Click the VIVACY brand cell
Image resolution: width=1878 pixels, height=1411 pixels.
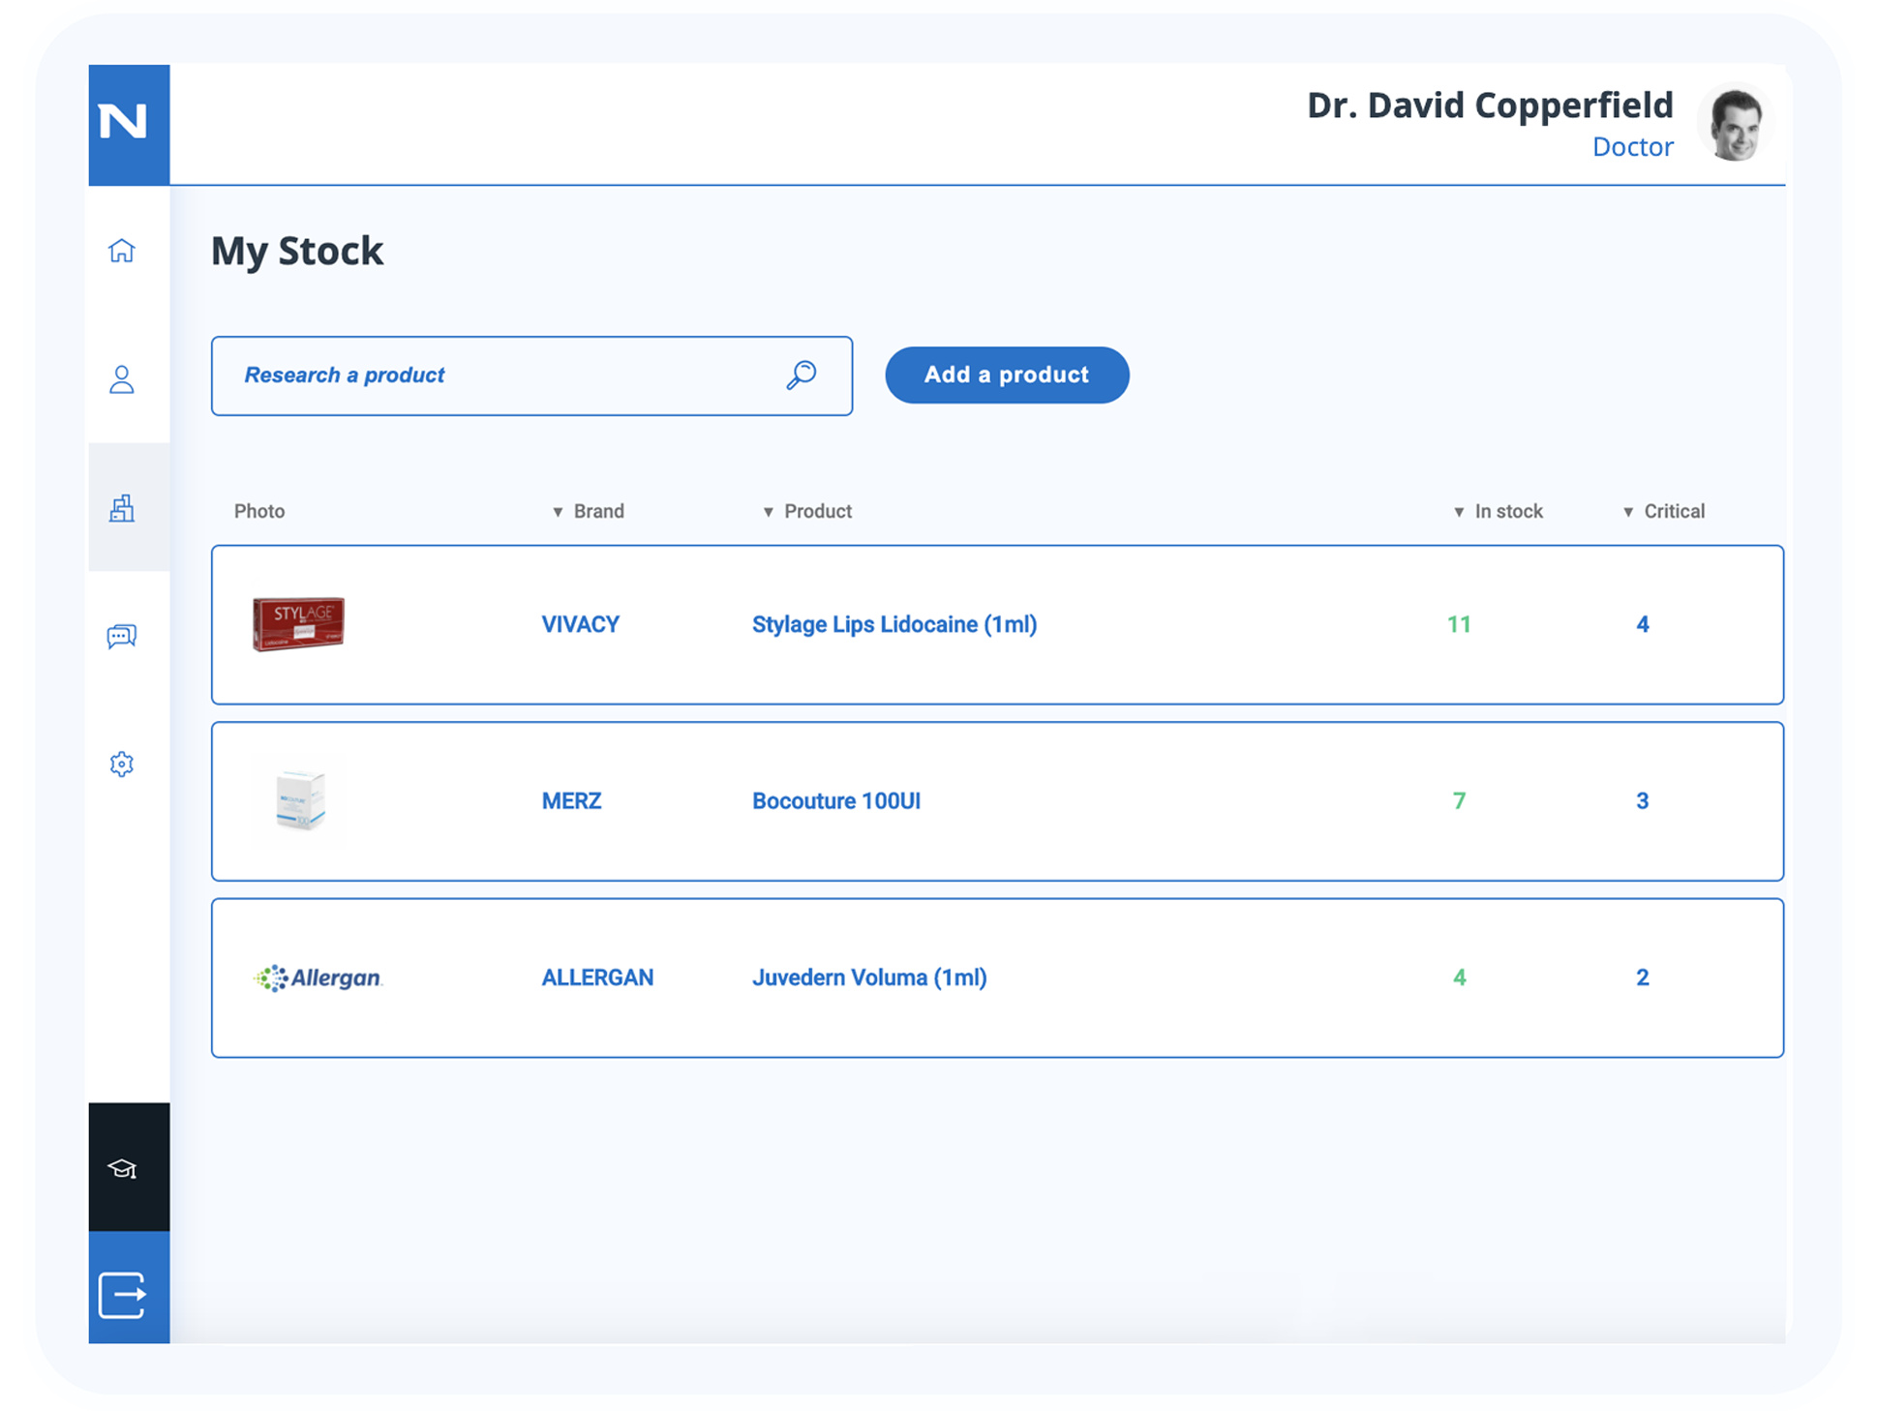[580, 624]
